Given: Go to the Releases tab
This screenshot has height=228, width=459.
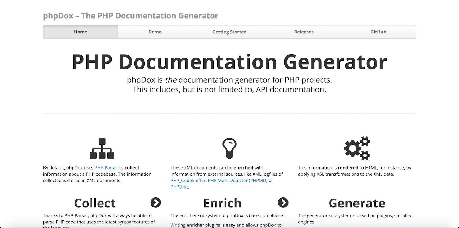Looking at the screenshot, I should pyautogui.click(x=304, y=32).
